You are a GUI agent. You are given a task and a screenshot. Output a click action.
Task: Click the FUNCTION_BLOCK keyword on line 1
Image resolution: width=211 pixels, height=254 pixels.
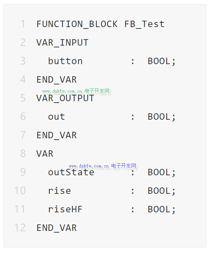[x=77, y=24]
